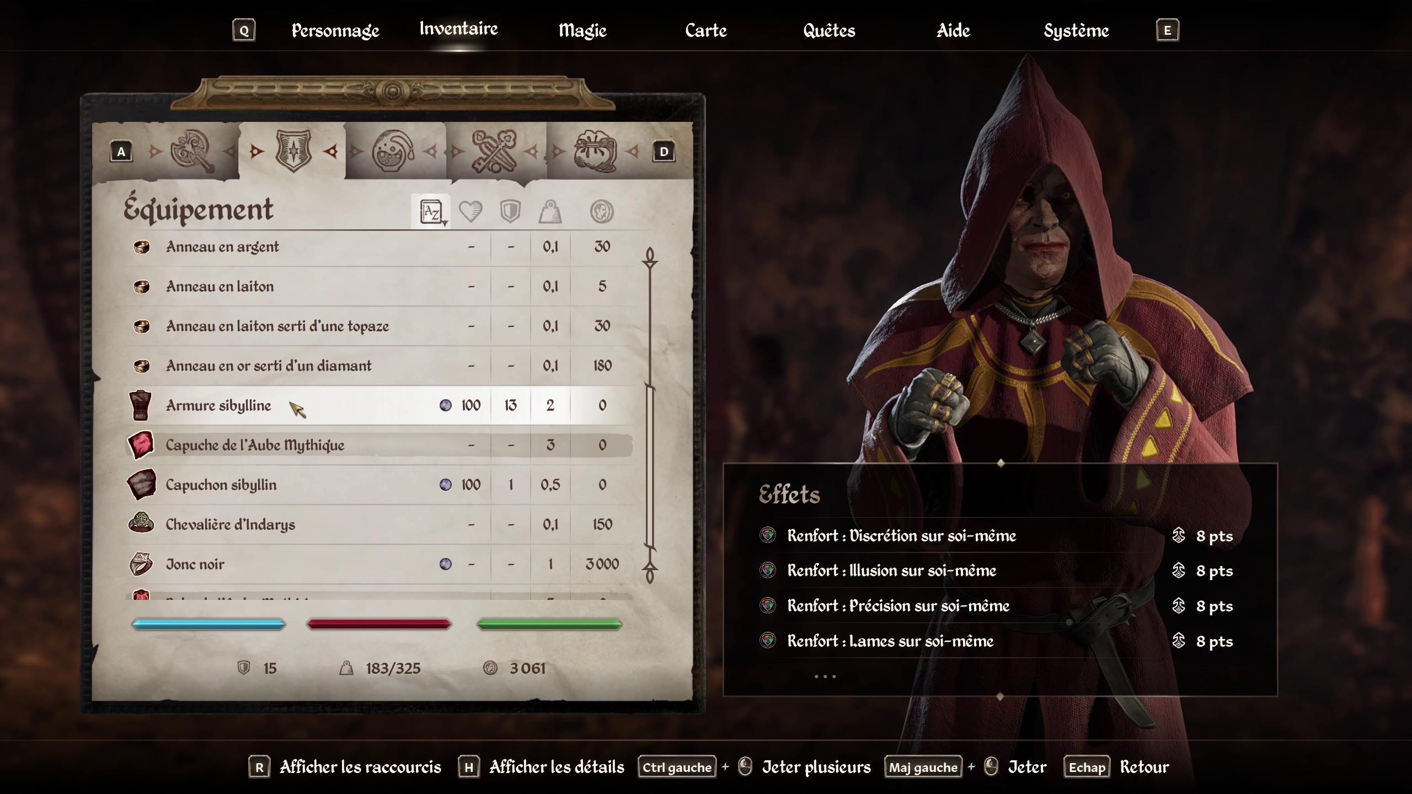Sort items by weight icon

tap(550, 211)
